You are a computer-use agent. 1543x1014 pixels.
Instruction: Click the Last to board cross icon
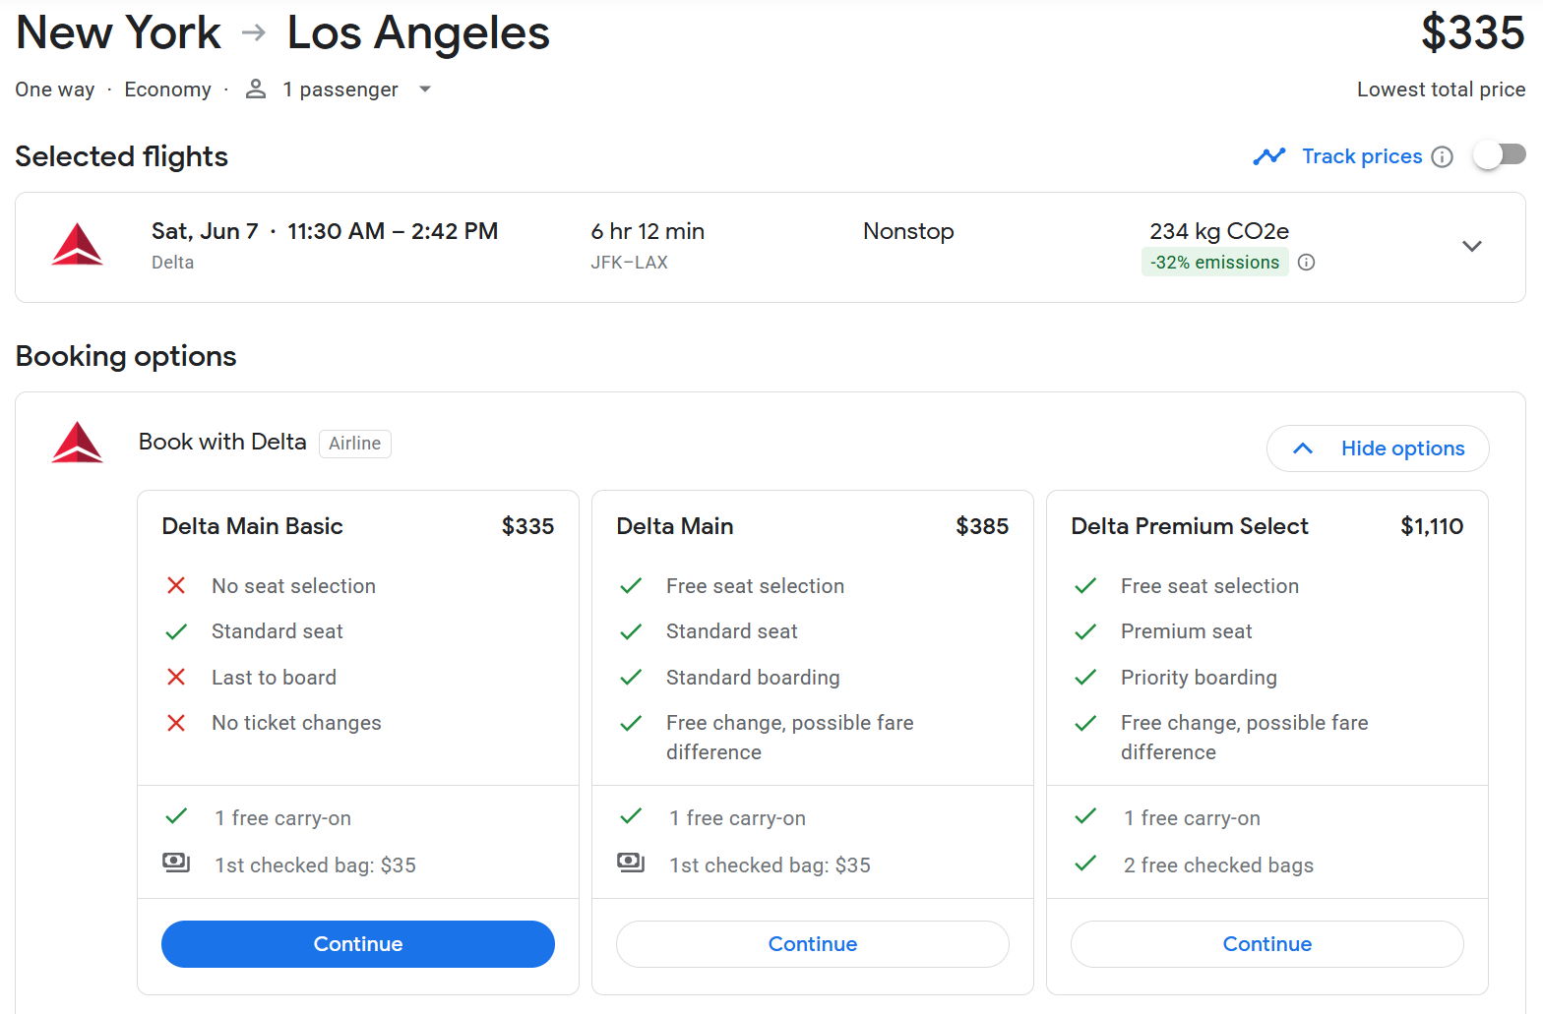[176, 678]
